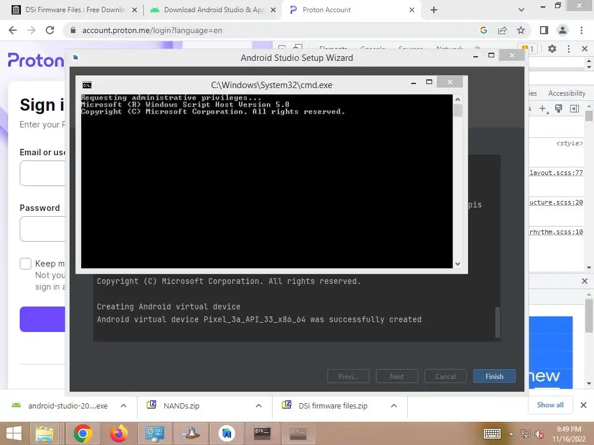Click DevTools issues warning badge

tap(528, 49)
